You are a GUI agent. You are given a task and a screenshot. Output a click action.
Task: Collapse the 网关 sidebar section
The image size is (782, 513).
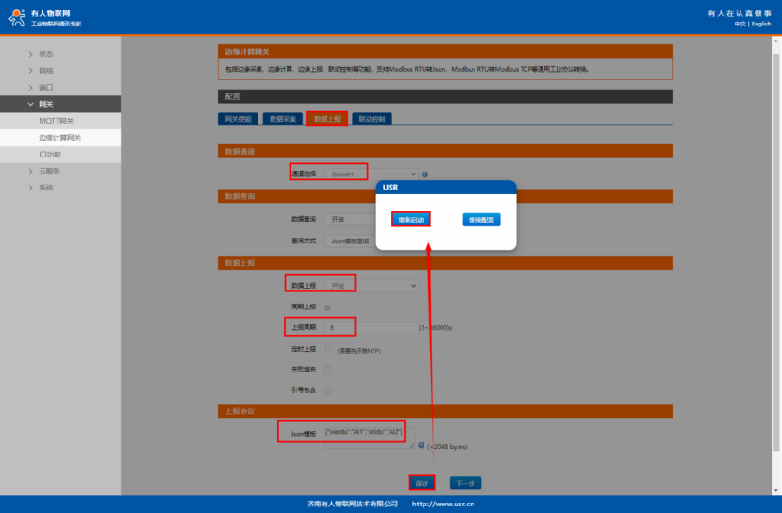coord(30,104)
